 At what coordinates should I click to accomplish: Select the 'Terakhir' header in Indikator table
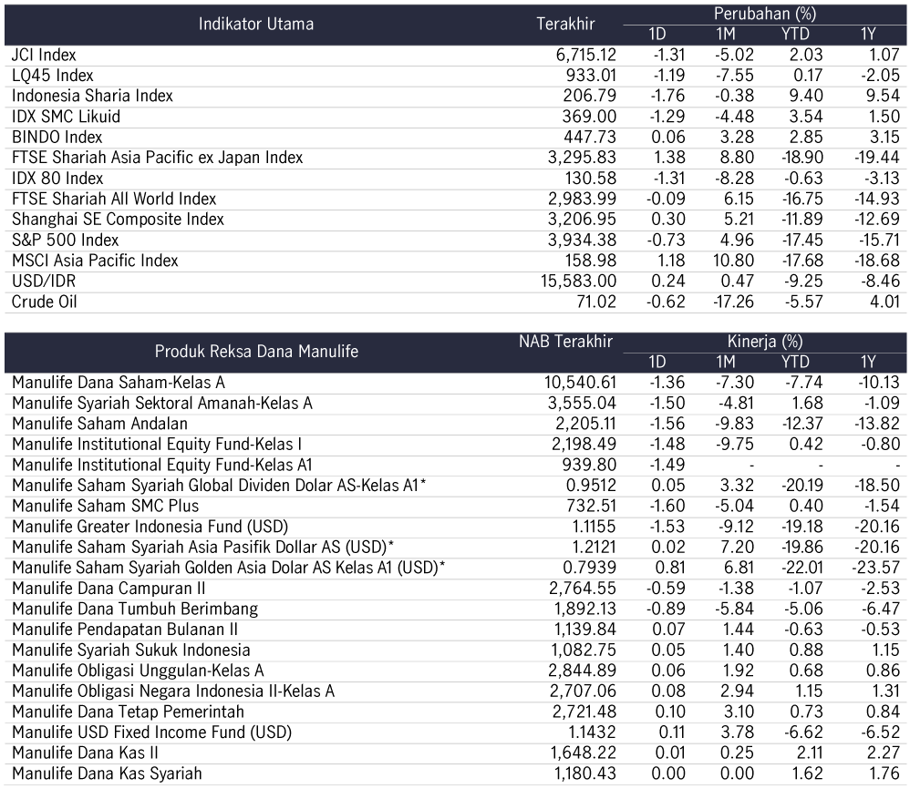tap(565, 24)
